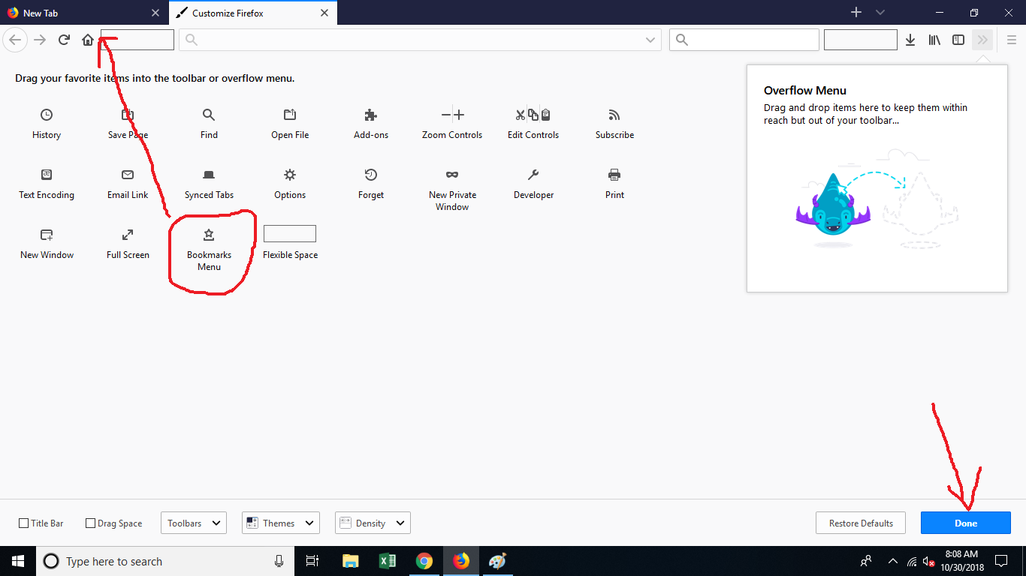Open the Action Center notifications icon
The height and width of the screenshot is (576, 1026).
1001,561
